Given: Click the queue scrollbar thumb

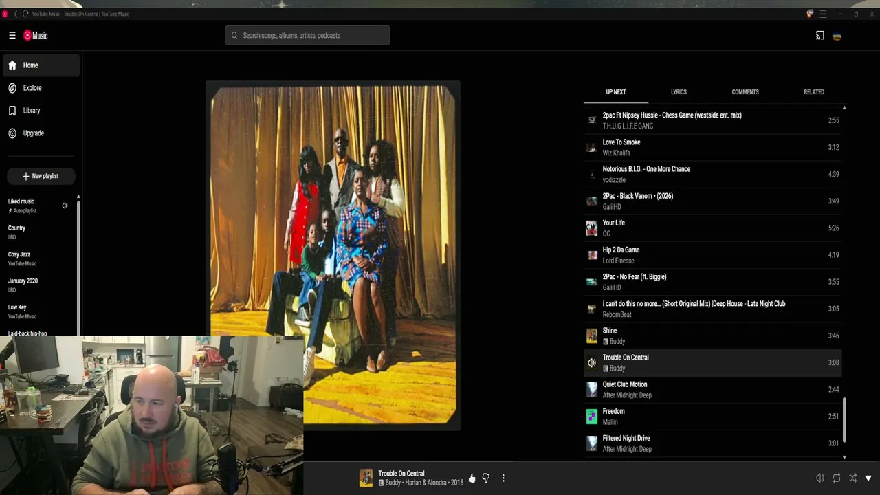Looking at the screenshot, I should 844,419.
